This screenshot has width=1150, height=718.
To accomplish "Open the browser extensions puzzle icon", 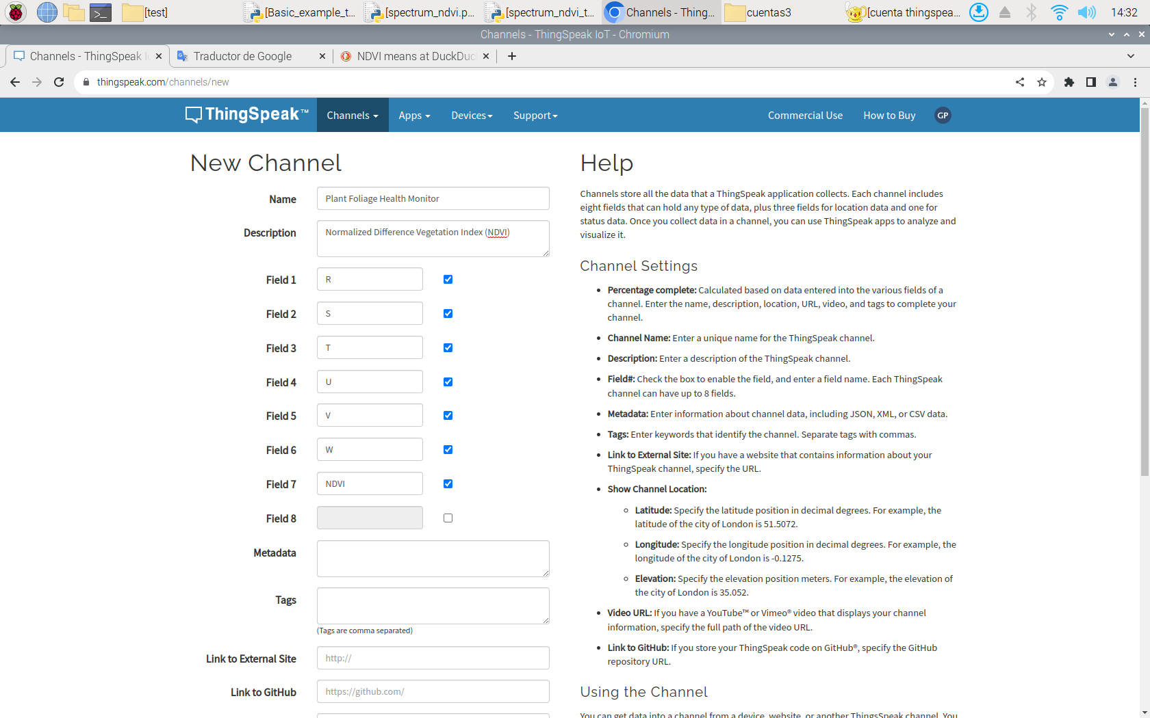I will (x=1069, y=82).
